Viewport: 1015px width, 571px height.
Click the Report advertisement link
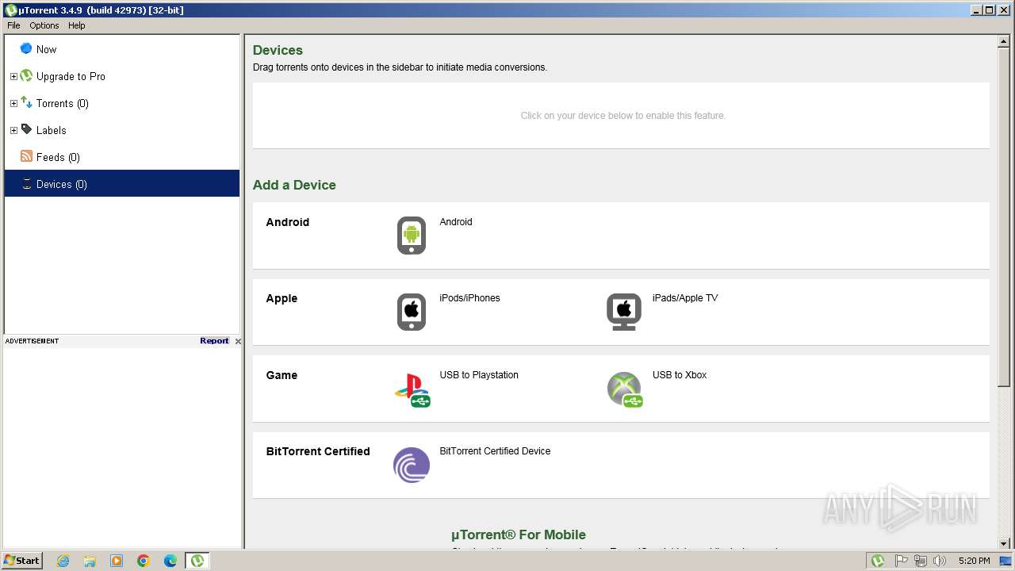tap(214, 340)
